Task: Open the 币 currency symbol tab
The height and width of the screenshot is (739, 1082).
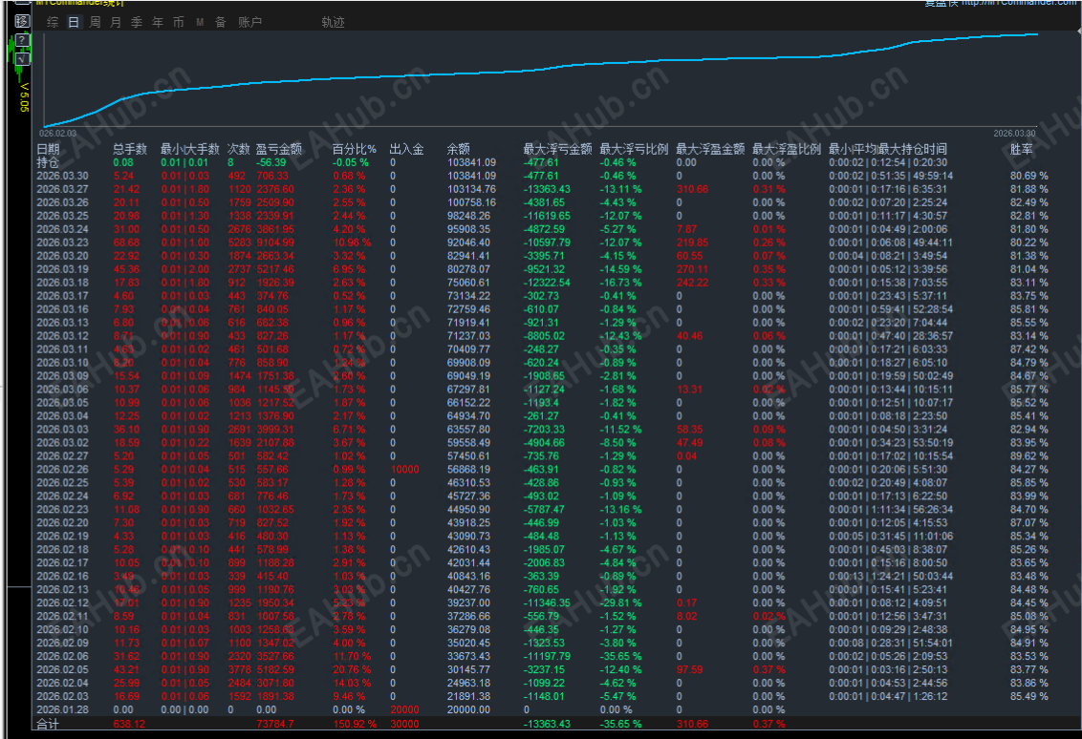Action: click(x=179, y=22)
